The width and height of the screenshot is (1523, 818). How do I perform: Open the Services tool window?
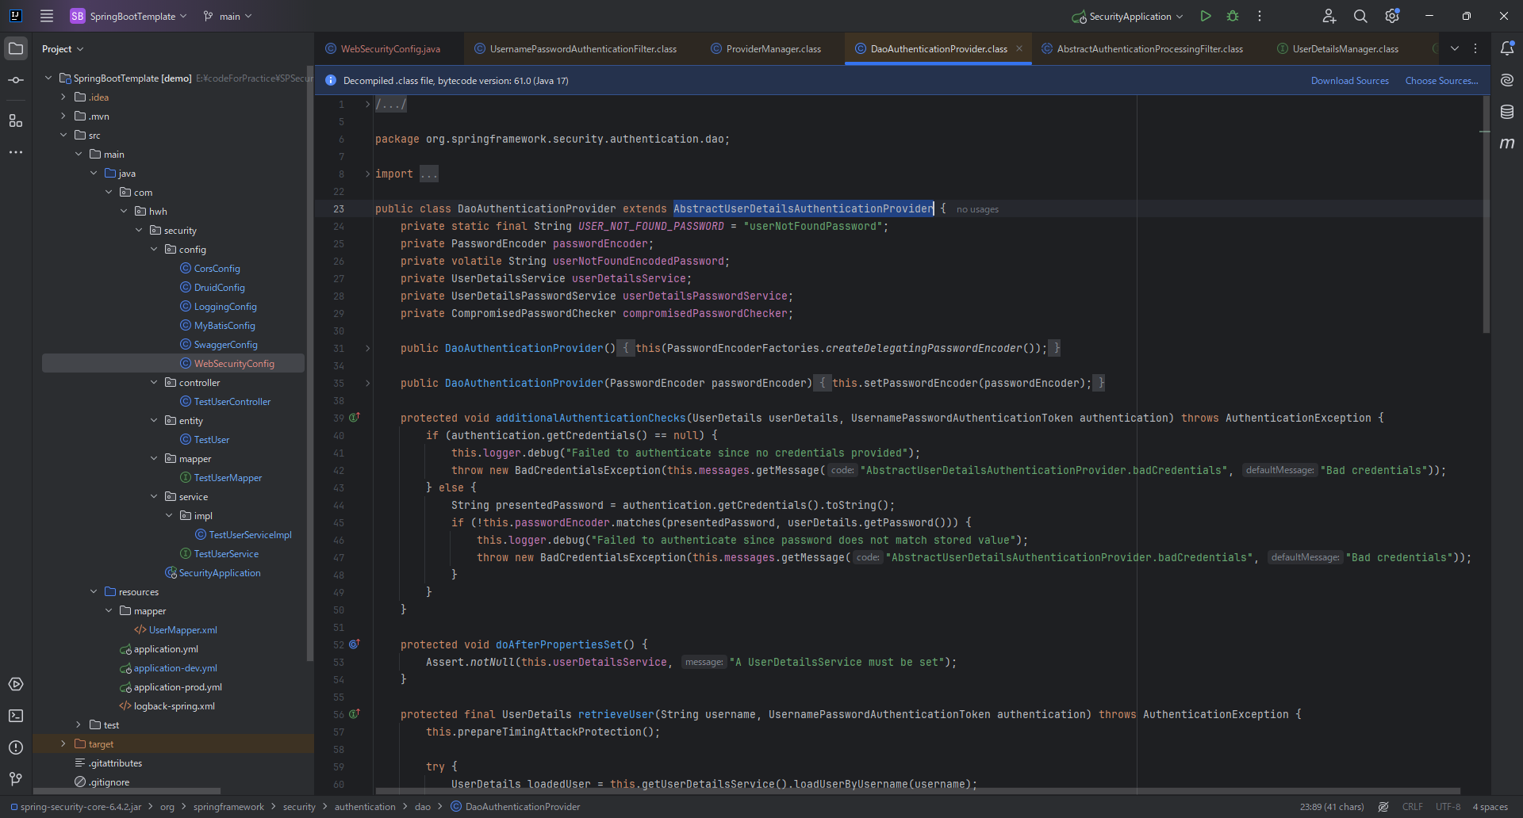(16, 684)
